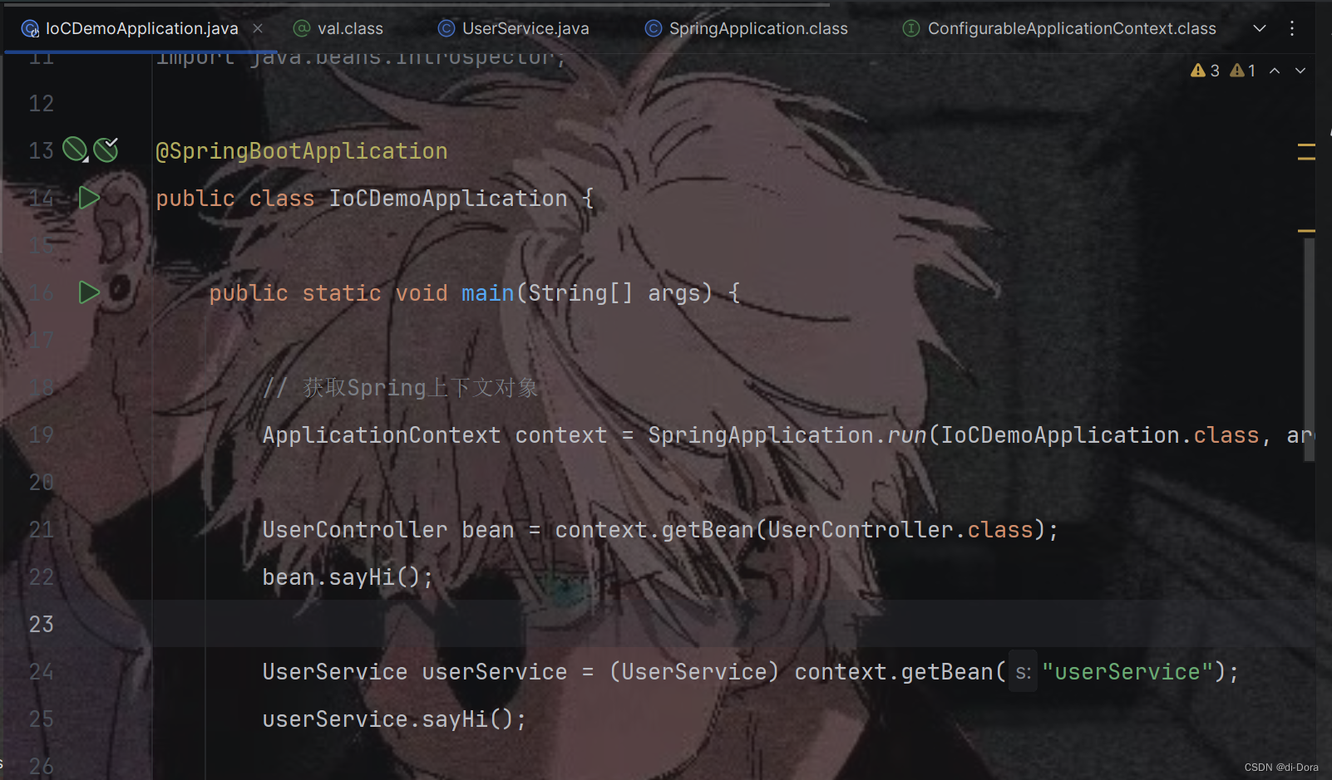
Task: Click the ApplicationContext type on line 19
Action: pos(382,435)
